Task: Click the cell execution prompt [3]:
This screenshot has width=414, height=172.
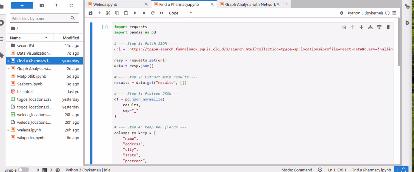Action: coord(106,27)
